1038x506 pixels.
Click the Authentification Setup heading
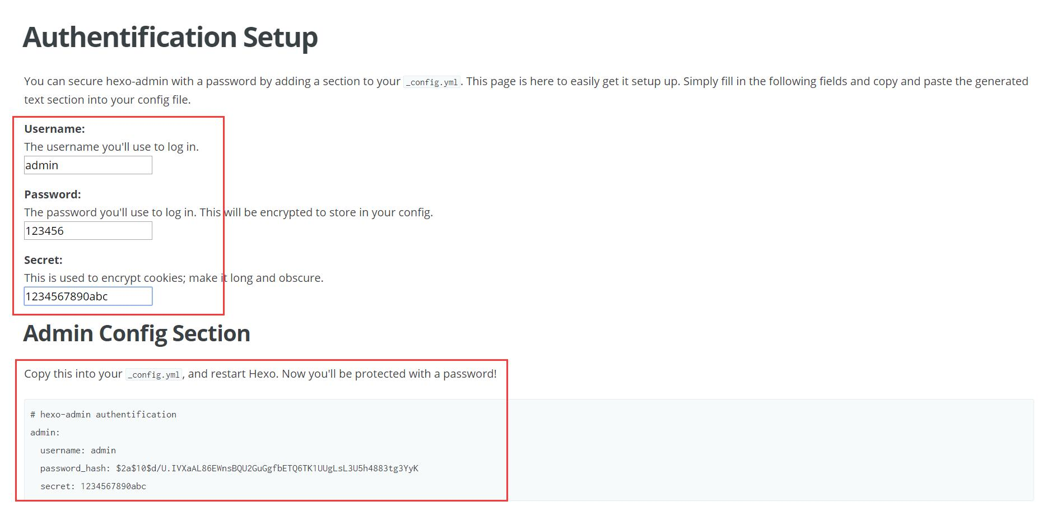pyautogui.click(x=170, y=38)
